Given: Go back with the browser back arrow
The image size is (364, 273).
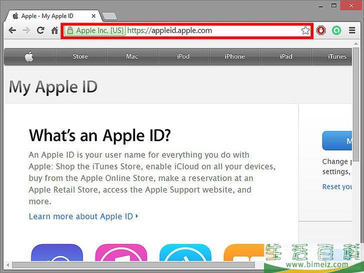Looking at the screenshot, I should (12, 30).
